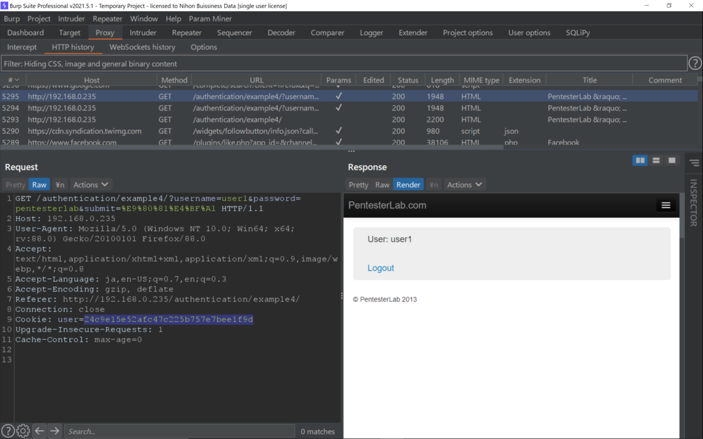Open the request Actions dropdown

[91, 184]
